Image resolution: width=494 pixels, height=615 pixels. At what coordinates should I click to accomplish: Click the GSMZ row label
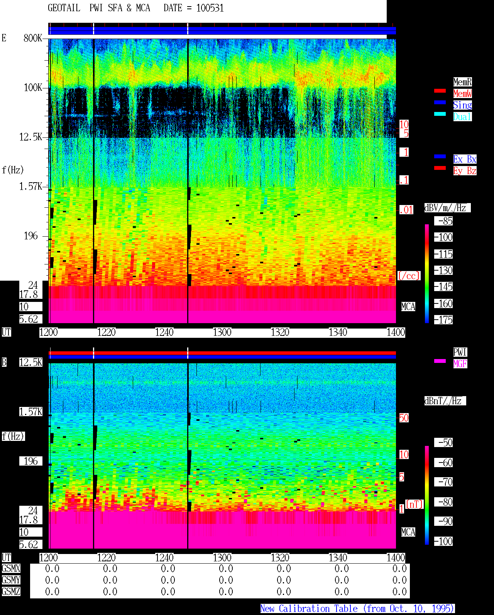(x=11, y=592)
